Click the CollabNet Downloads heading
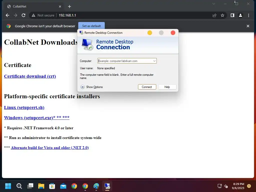 tap(41, 42)
